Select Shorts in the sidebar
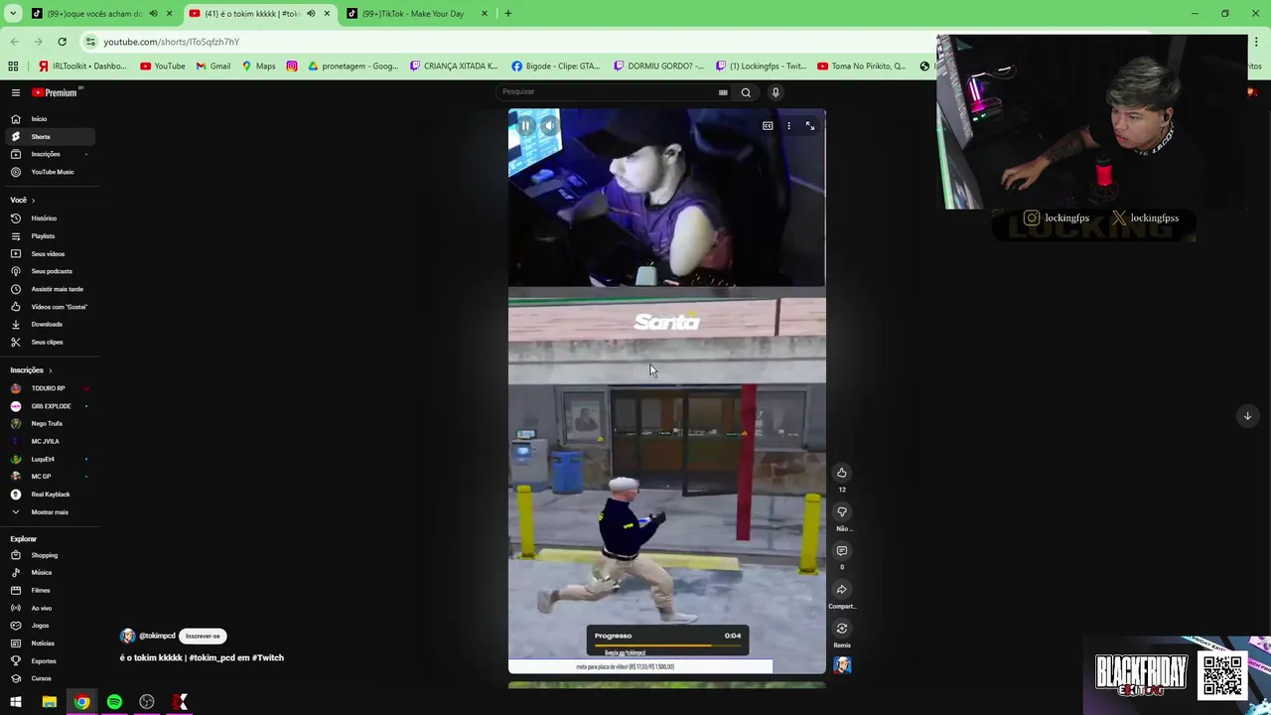Viewport: 1271px width, 715px height. (x=48, y=137)
